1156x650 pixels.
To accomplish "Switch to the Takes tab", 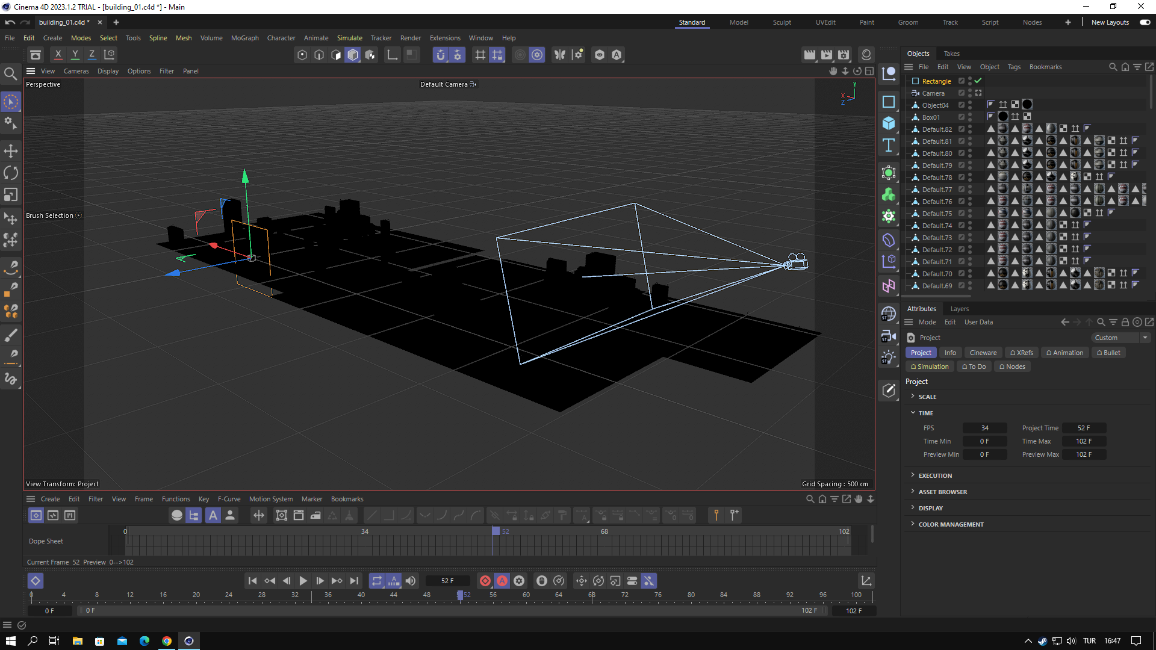I will (951, 54).
